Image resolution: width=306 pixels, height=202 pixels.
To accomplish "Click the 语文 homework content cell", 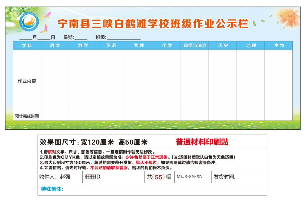I will click(55, 81).
